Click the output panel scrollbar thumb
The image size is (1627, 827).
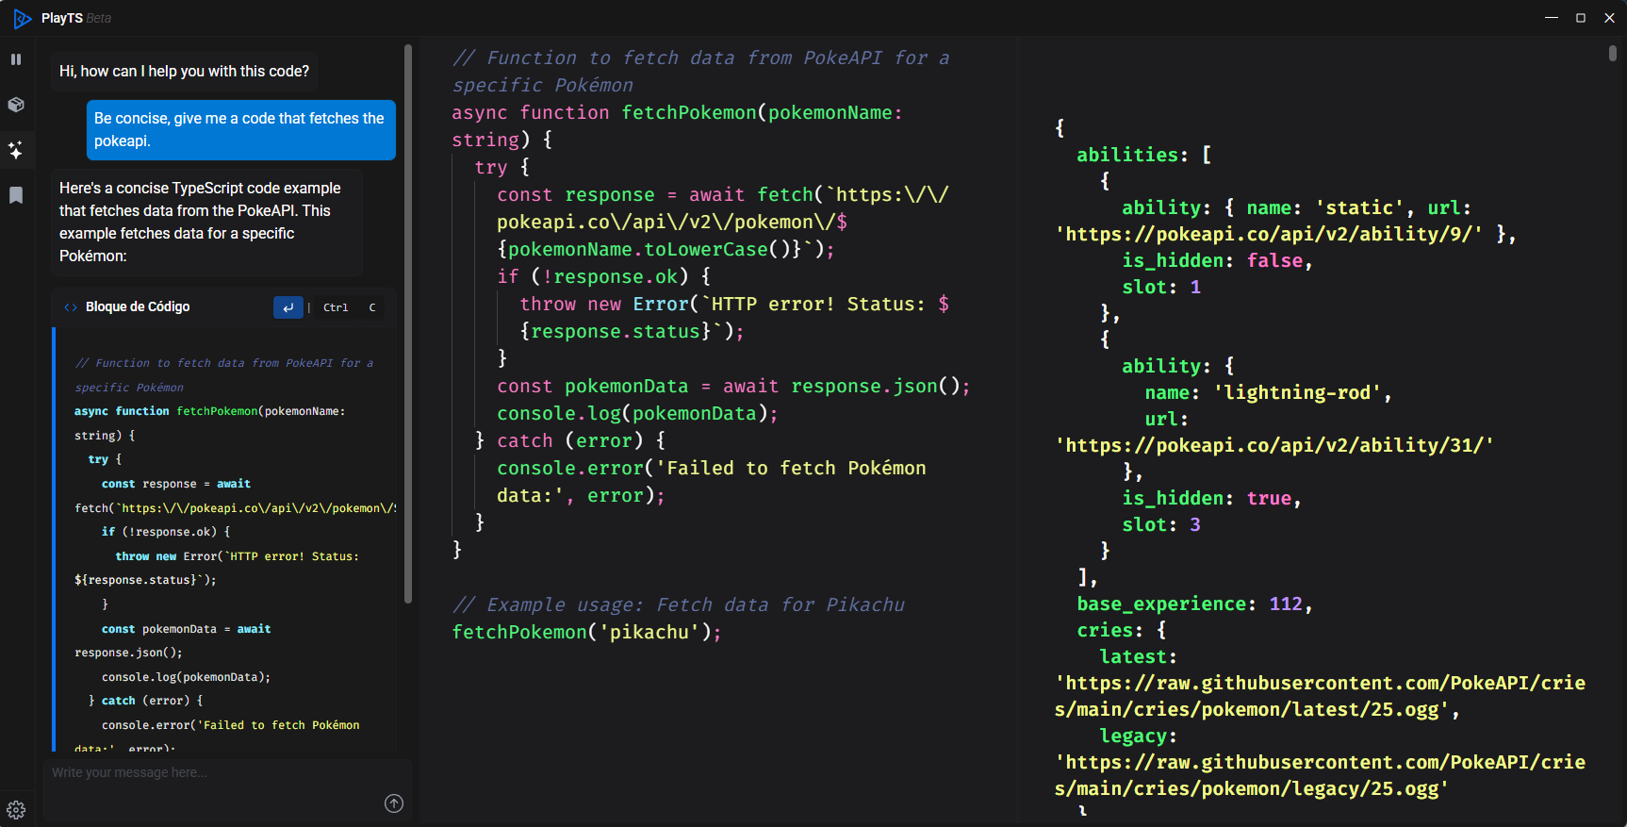(x=1613, y=53)
